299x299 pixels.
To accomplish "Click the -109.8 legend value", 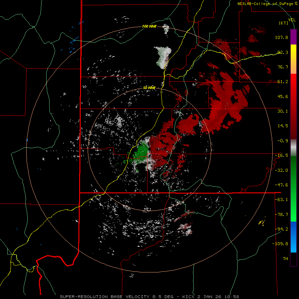I will pos(280,244).
